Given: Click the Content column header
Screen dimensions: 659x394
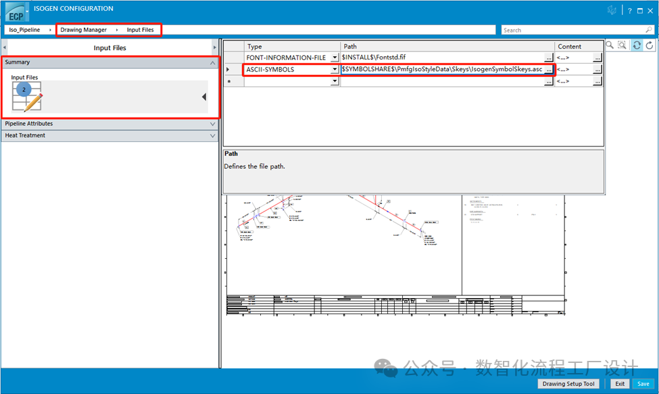Looking at the screenshot, I should click(579, 46).
